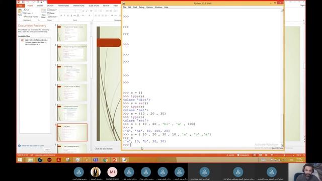Click COMMENTS button in PowerPoint status bar

click(243, 155)
